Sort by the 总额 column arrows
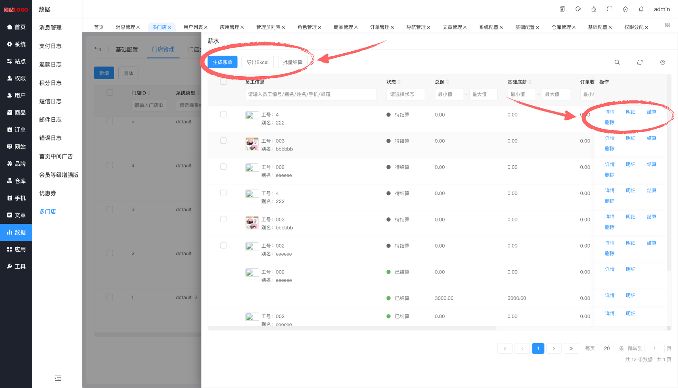The image size is (678, 388). click(448, 82)
